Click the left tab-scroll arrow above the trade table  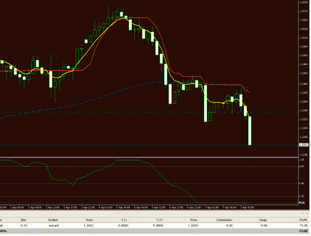[x=303, y=213]
